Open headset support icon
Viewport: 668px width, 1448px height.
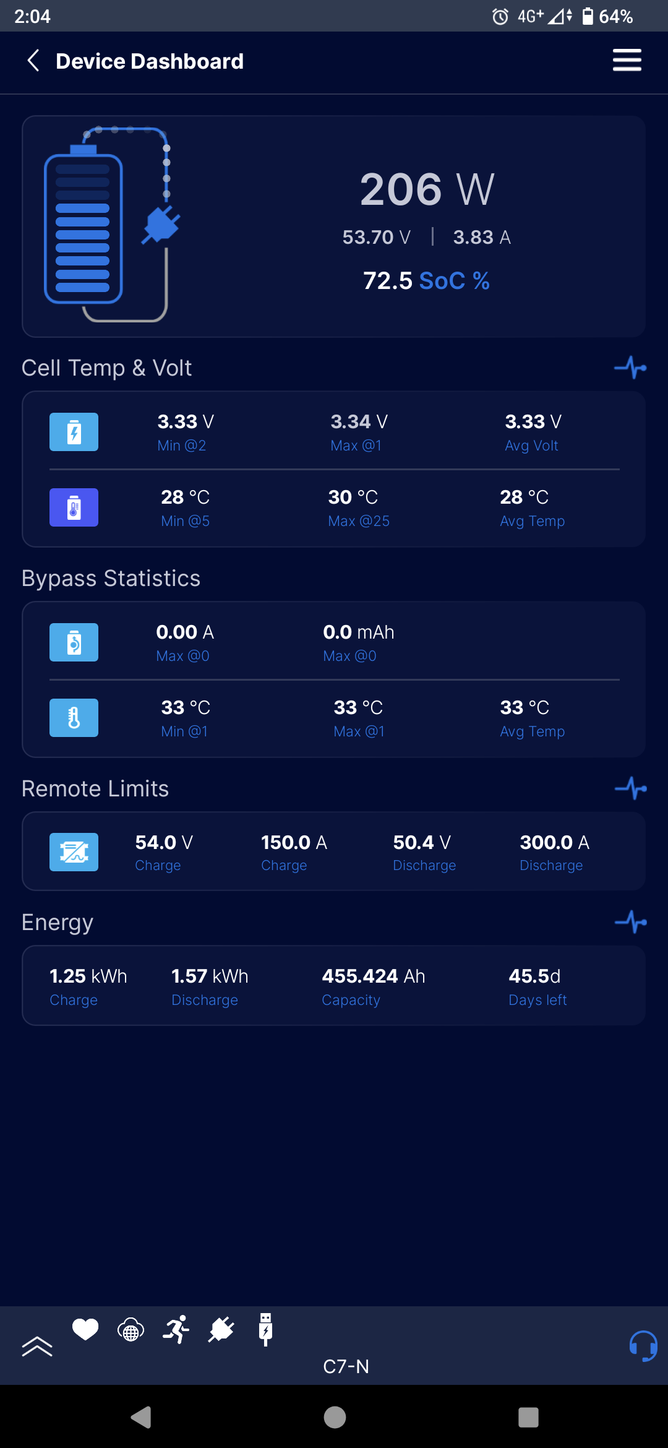click(643, 1346)
